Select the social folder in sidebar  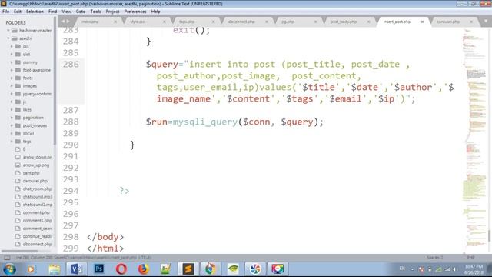coord(28,133)
